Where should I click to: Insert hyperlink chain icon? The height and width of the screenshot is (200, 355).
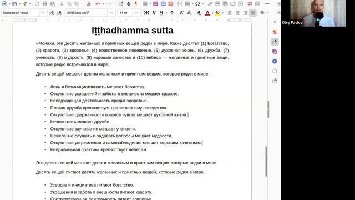[210, 4]
